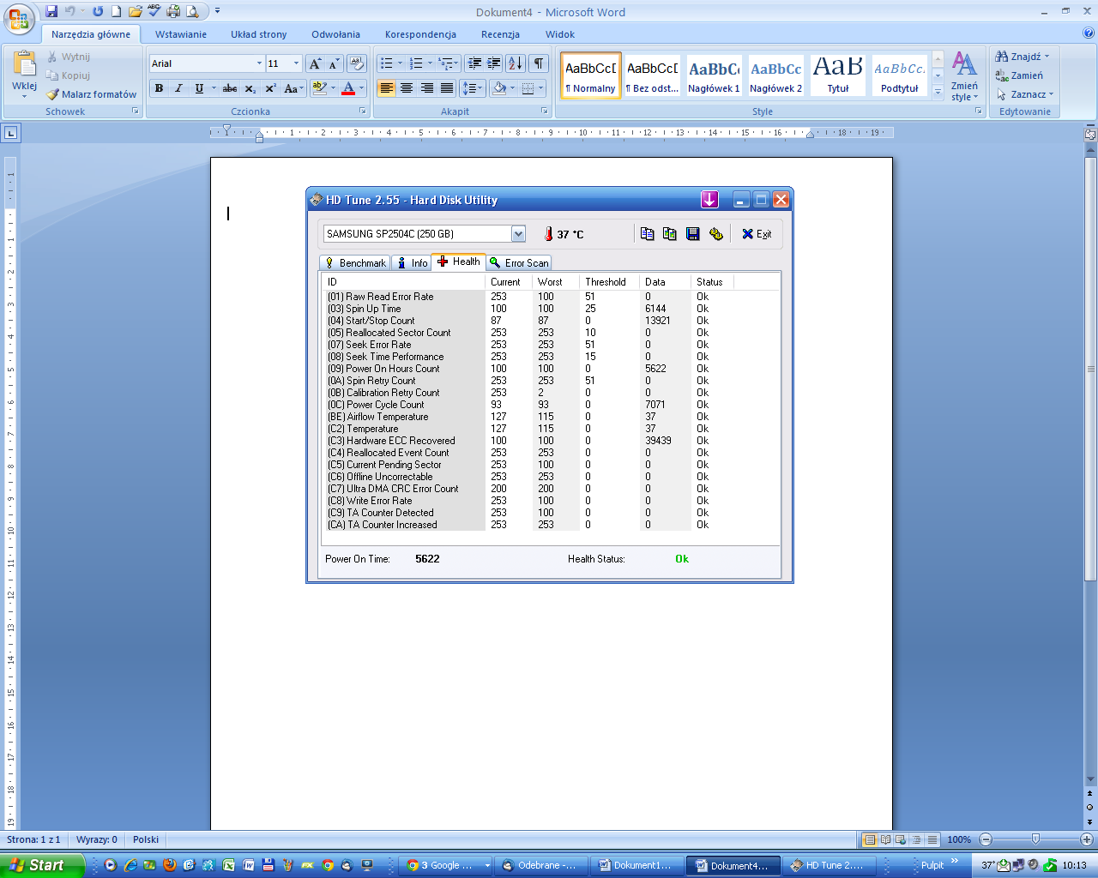
Task: Pick the font color red swatch
Action: click(347, 88)
